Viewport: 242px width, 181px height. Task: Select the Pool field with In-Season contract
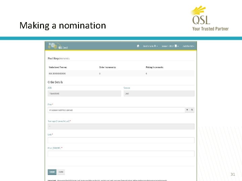(116, 110)
